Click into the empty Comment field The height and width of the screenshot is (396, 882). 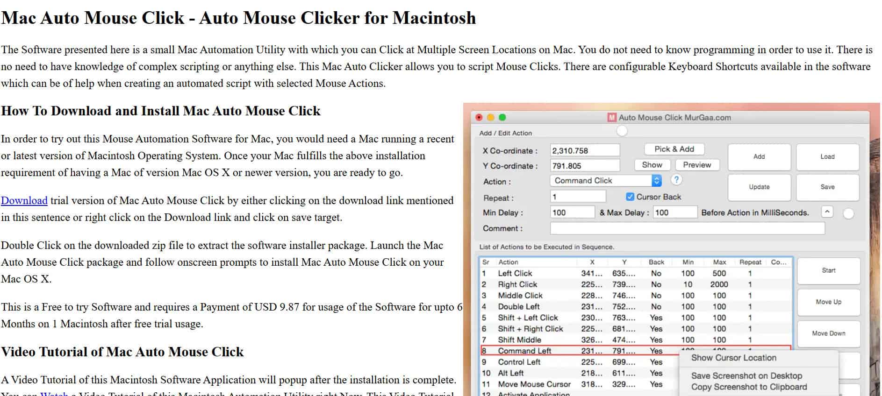687,228
